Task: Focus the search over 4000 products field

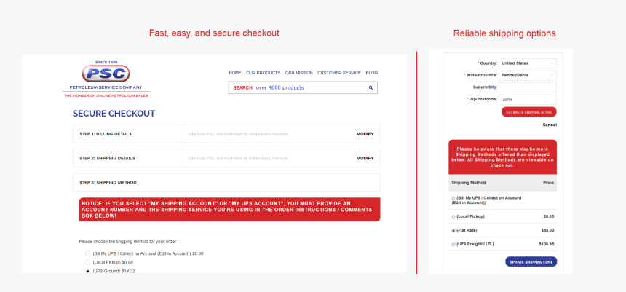Action: coord(303,87)
